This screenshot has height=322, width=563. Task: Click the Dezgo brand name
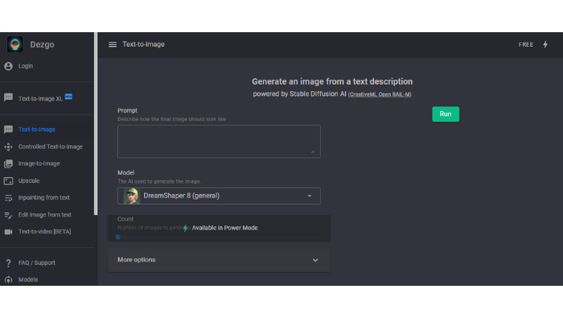[x=42, y=44]
